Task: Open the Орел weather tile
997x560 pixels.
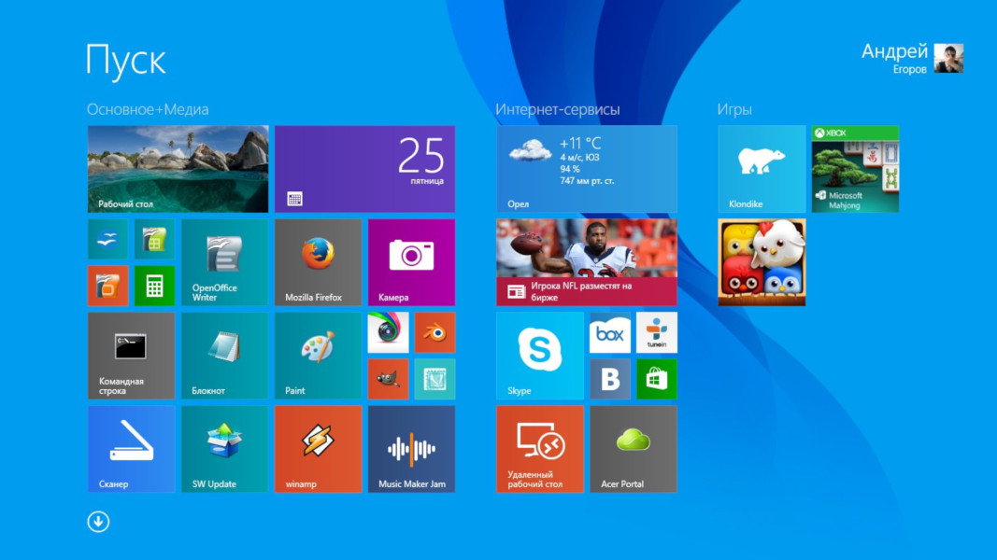Action: point(587,169)
